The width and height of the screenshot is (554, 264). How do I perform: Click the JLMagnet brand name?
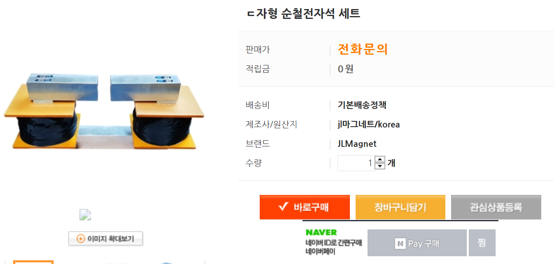(x=357, y=144)
